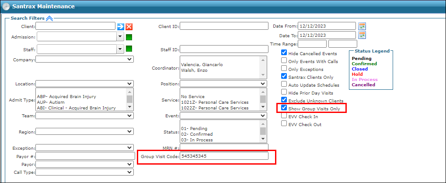Open the Company dropdown

(x=85, y=59)
